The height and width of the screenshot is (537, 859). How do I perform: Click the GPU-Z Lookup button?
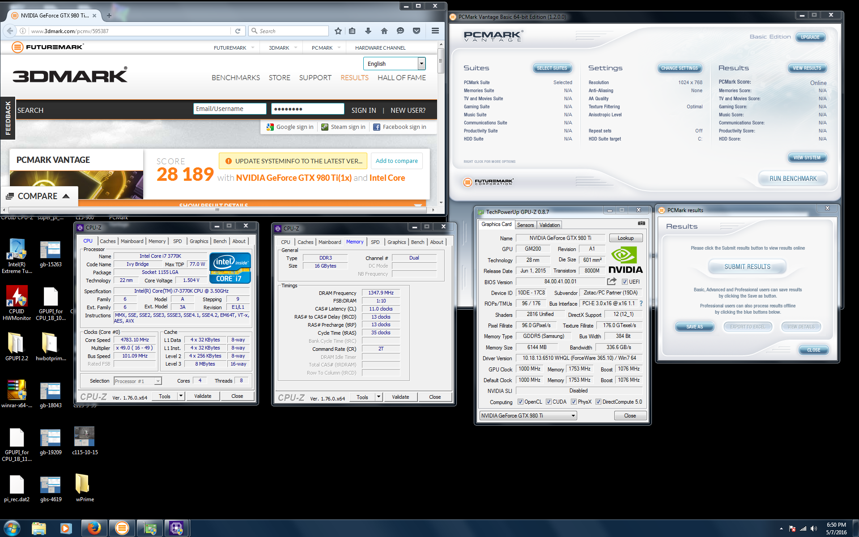(x=625, y=238)
